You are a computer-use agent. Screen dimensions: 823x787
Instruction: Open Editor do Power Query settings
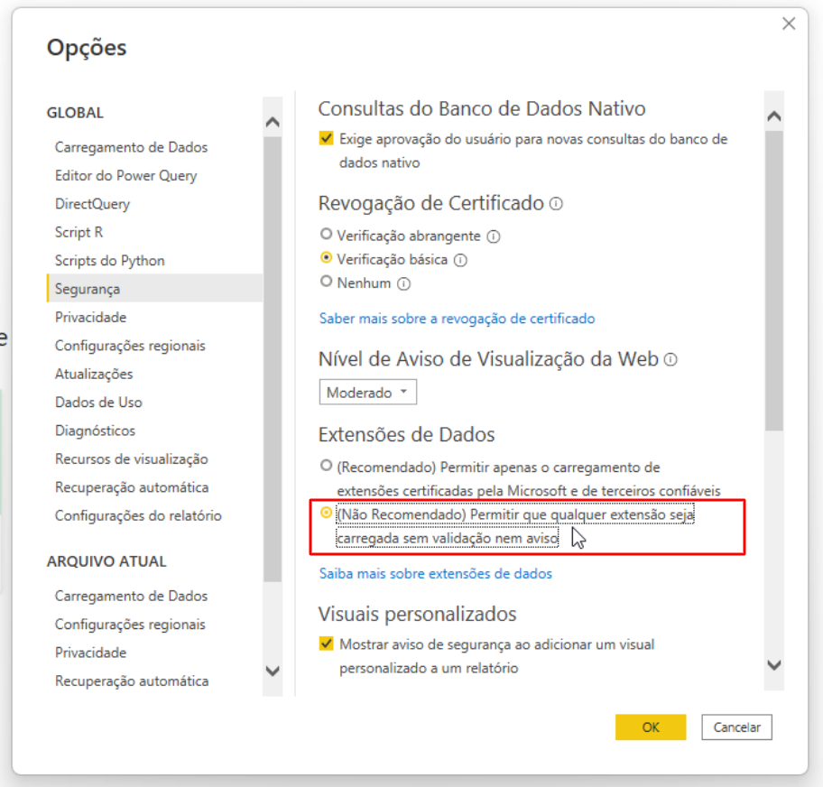(x=126, y=176)
